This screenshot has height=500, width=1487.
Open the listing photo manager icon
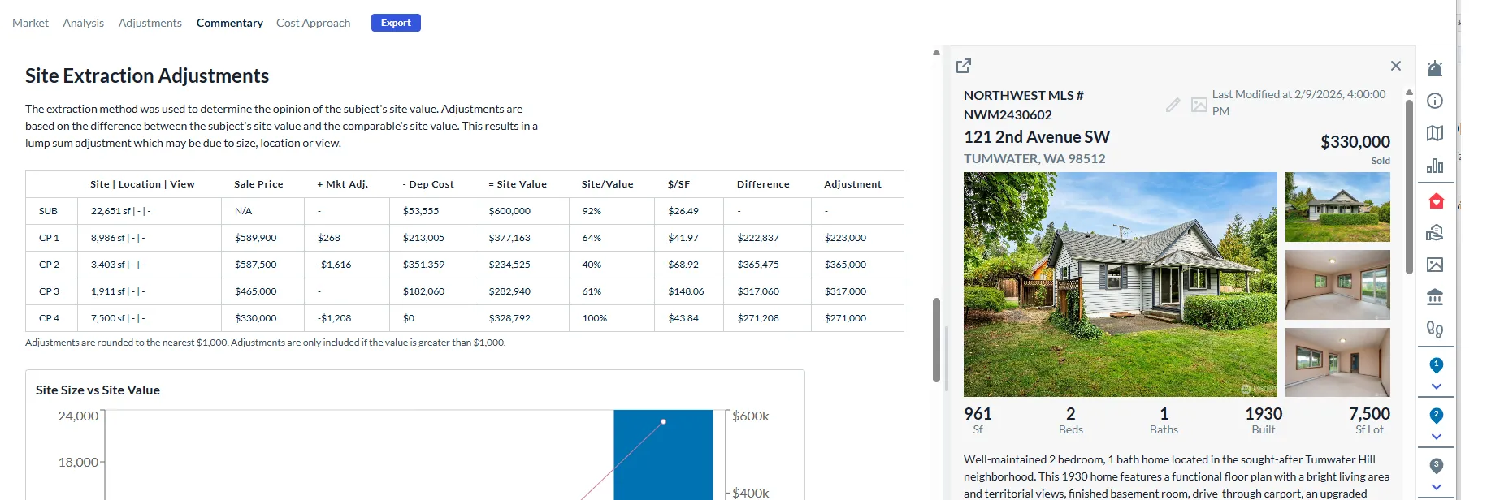[x=1199, y=105]
